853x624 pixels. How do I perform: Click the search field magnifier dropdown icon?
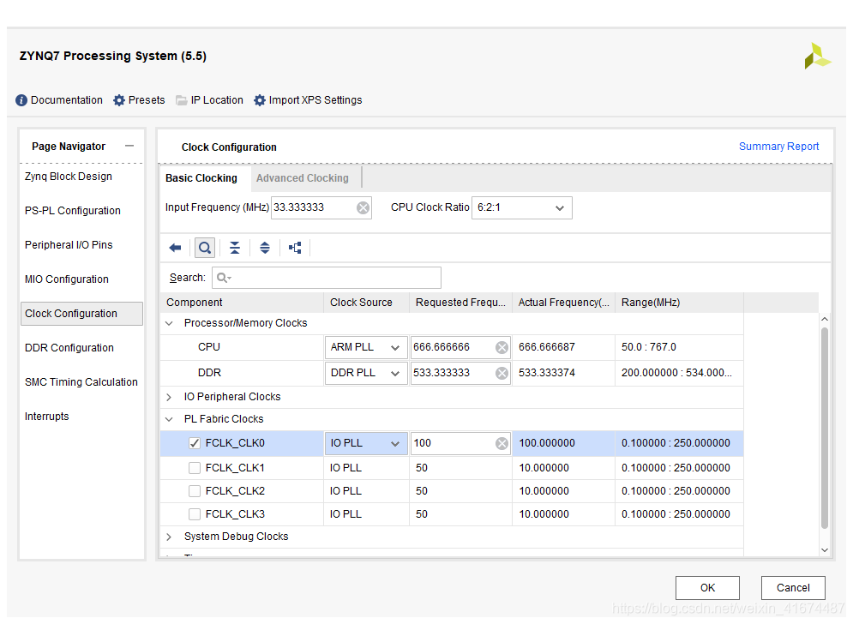(x=224, y=279)
